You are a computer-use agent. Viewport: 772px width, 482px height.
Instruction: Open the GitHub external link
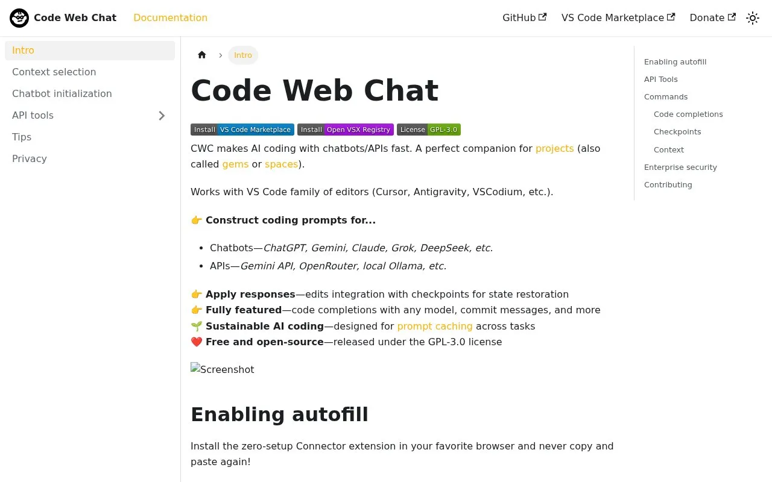pos(525,18)
